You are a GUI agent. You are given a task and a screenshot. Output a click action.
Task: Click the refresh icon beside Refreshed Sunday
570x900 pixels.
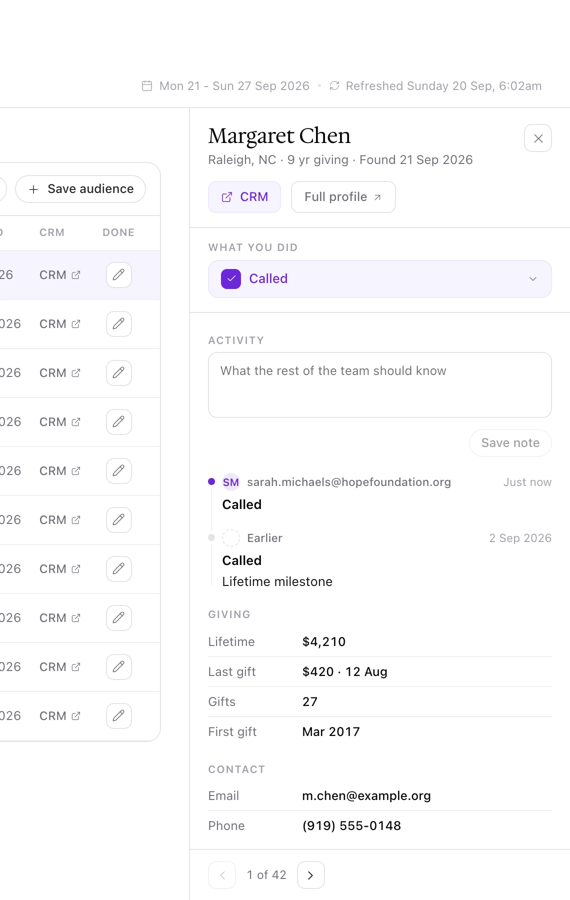(334, 86)
